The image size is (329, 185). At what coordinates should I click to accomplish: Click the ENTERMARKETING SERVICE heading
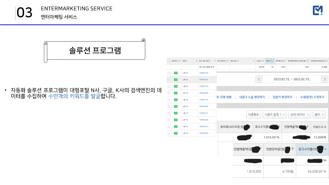77,8
